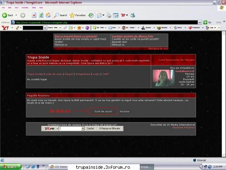
Task: Open the Yahoo search box dropdown arrow
Action: pos(45,28)
